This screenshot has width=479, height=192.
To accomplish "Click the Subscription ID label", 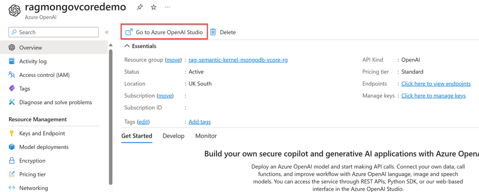I will 143,107.
